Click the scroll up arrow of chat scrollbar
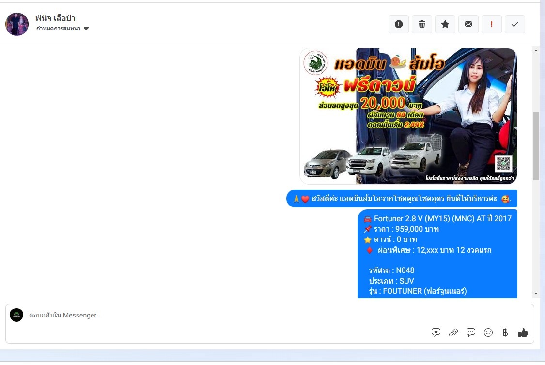The height and width of the screenshot is (365, 545). click(x=536, y=51)
